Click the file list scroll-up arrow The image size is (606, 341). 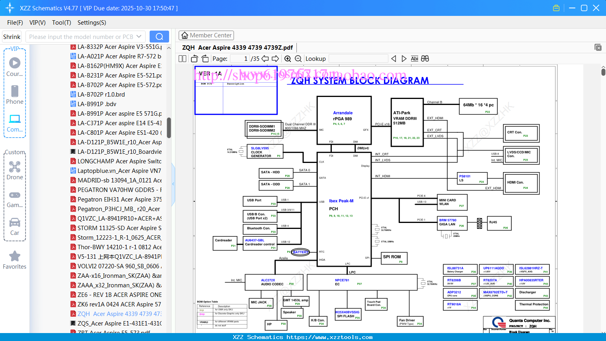point(169,48)
